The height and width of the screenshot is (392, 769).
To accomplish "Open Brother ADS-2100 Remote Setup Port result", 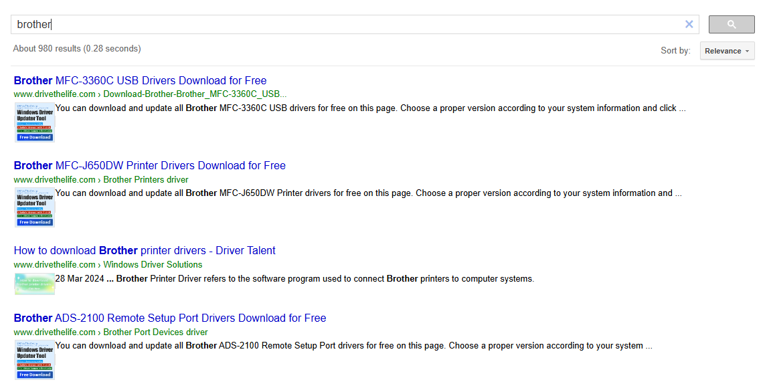I will pos(170,318).
